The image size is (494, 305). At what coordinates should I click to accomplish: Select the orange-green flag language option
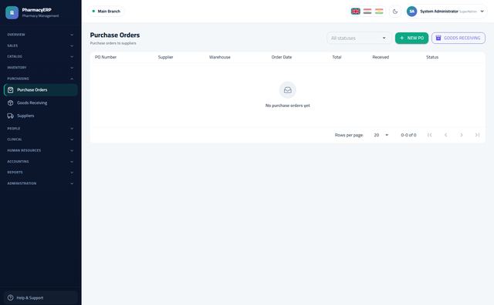click(379, 12)
